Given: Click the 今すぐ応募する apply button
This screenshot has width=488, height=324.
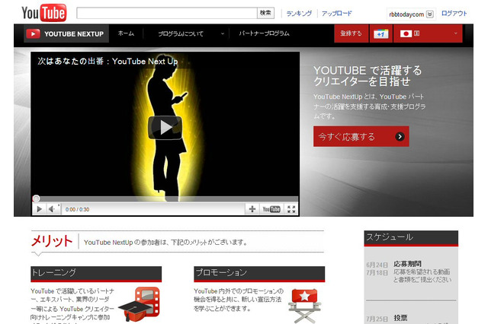Looking at the screenshot, I should (361, 136).
